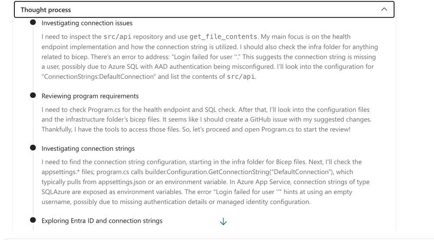Viewport: 434px width, 240px height.
Task: Click the get_file_contents code text
Action: tap(223, 37)
